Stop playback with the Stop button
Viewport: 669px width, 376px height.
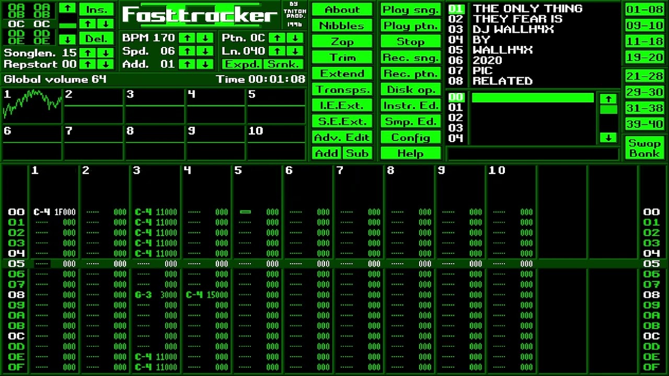pos(411,42)
